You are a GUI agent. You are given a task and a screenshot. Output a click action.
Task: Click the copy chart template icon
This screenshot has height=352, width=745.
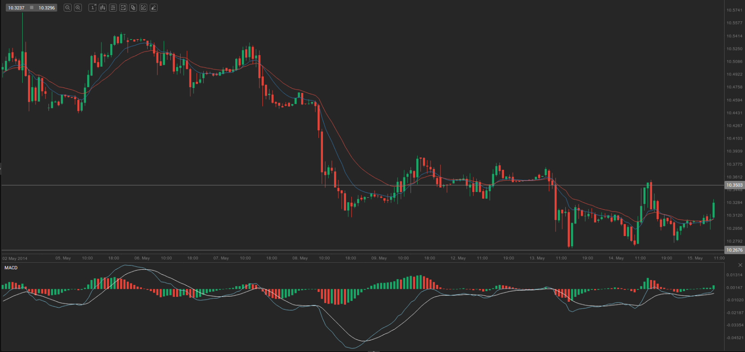(133, 8)
